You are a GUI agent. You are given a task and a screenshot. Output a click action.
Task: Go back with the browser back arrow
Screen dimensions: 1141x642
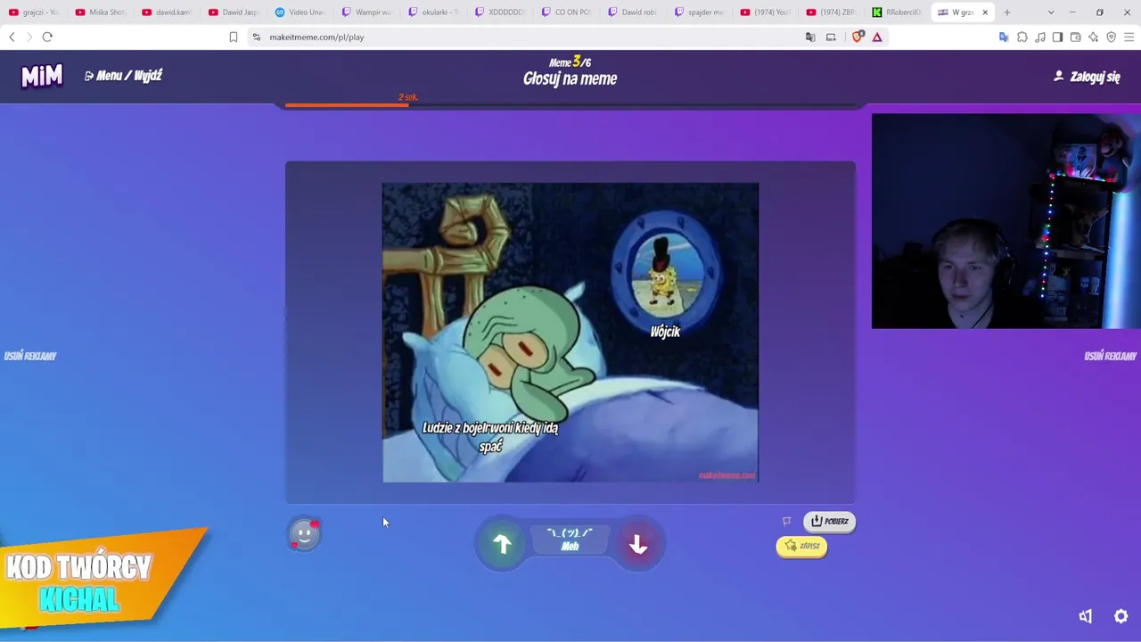click(x=12, y=37)
